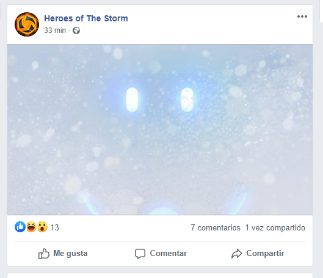Show who reacted via the 13 count
Image resolution: width=323 pixels, height=278 pixels.
click(x=54, y=227)
